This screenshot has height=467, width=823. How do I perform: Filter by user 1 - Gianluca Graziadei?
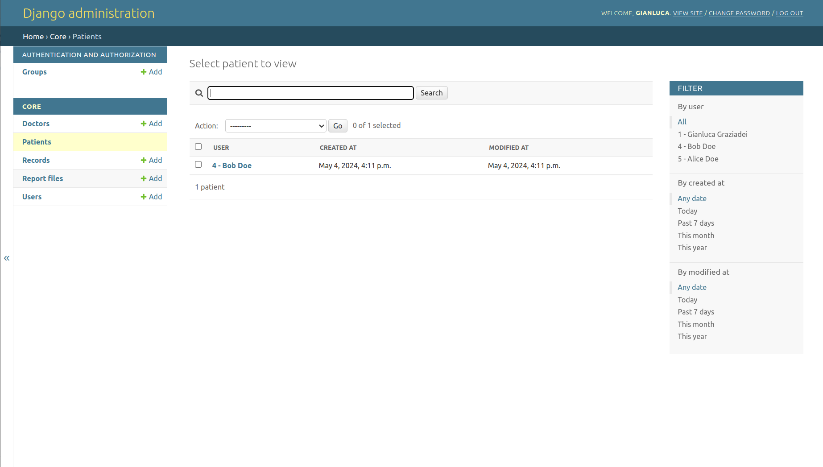click(x=713, y=134)
